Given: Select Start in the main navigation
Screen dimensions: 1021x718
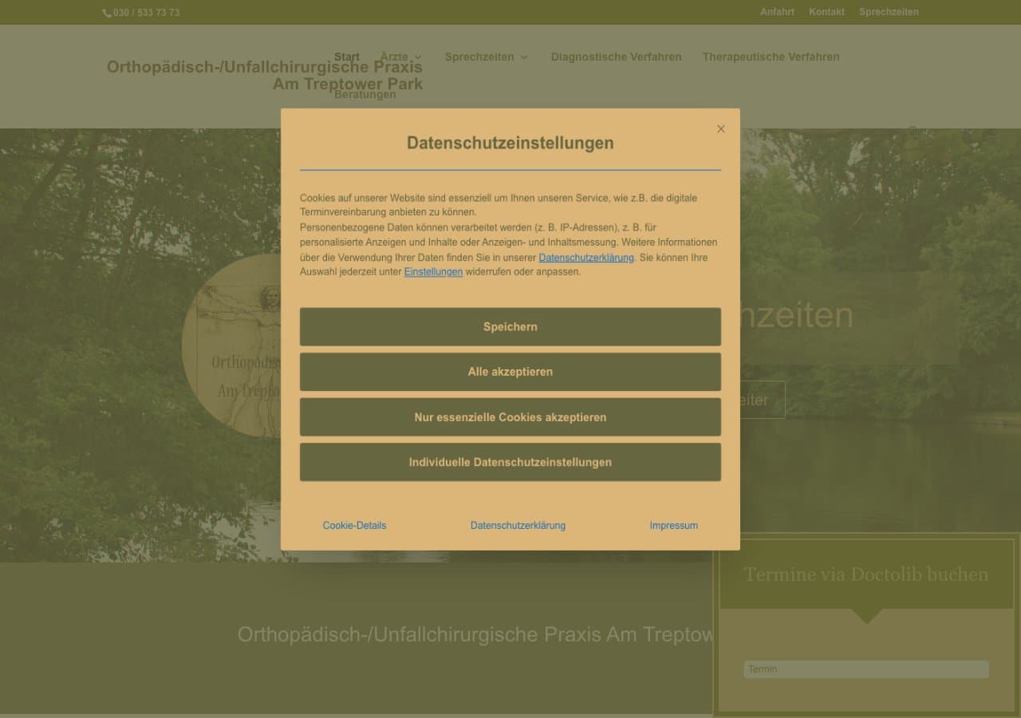Looking at the screenshot, I should click(347, 57).
